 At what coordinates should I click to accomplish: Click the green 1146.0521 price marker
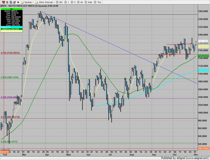click(203, 56)
